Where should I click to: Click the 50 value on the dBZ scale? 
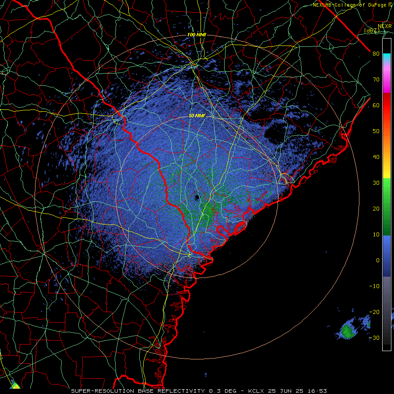[376, 131]
